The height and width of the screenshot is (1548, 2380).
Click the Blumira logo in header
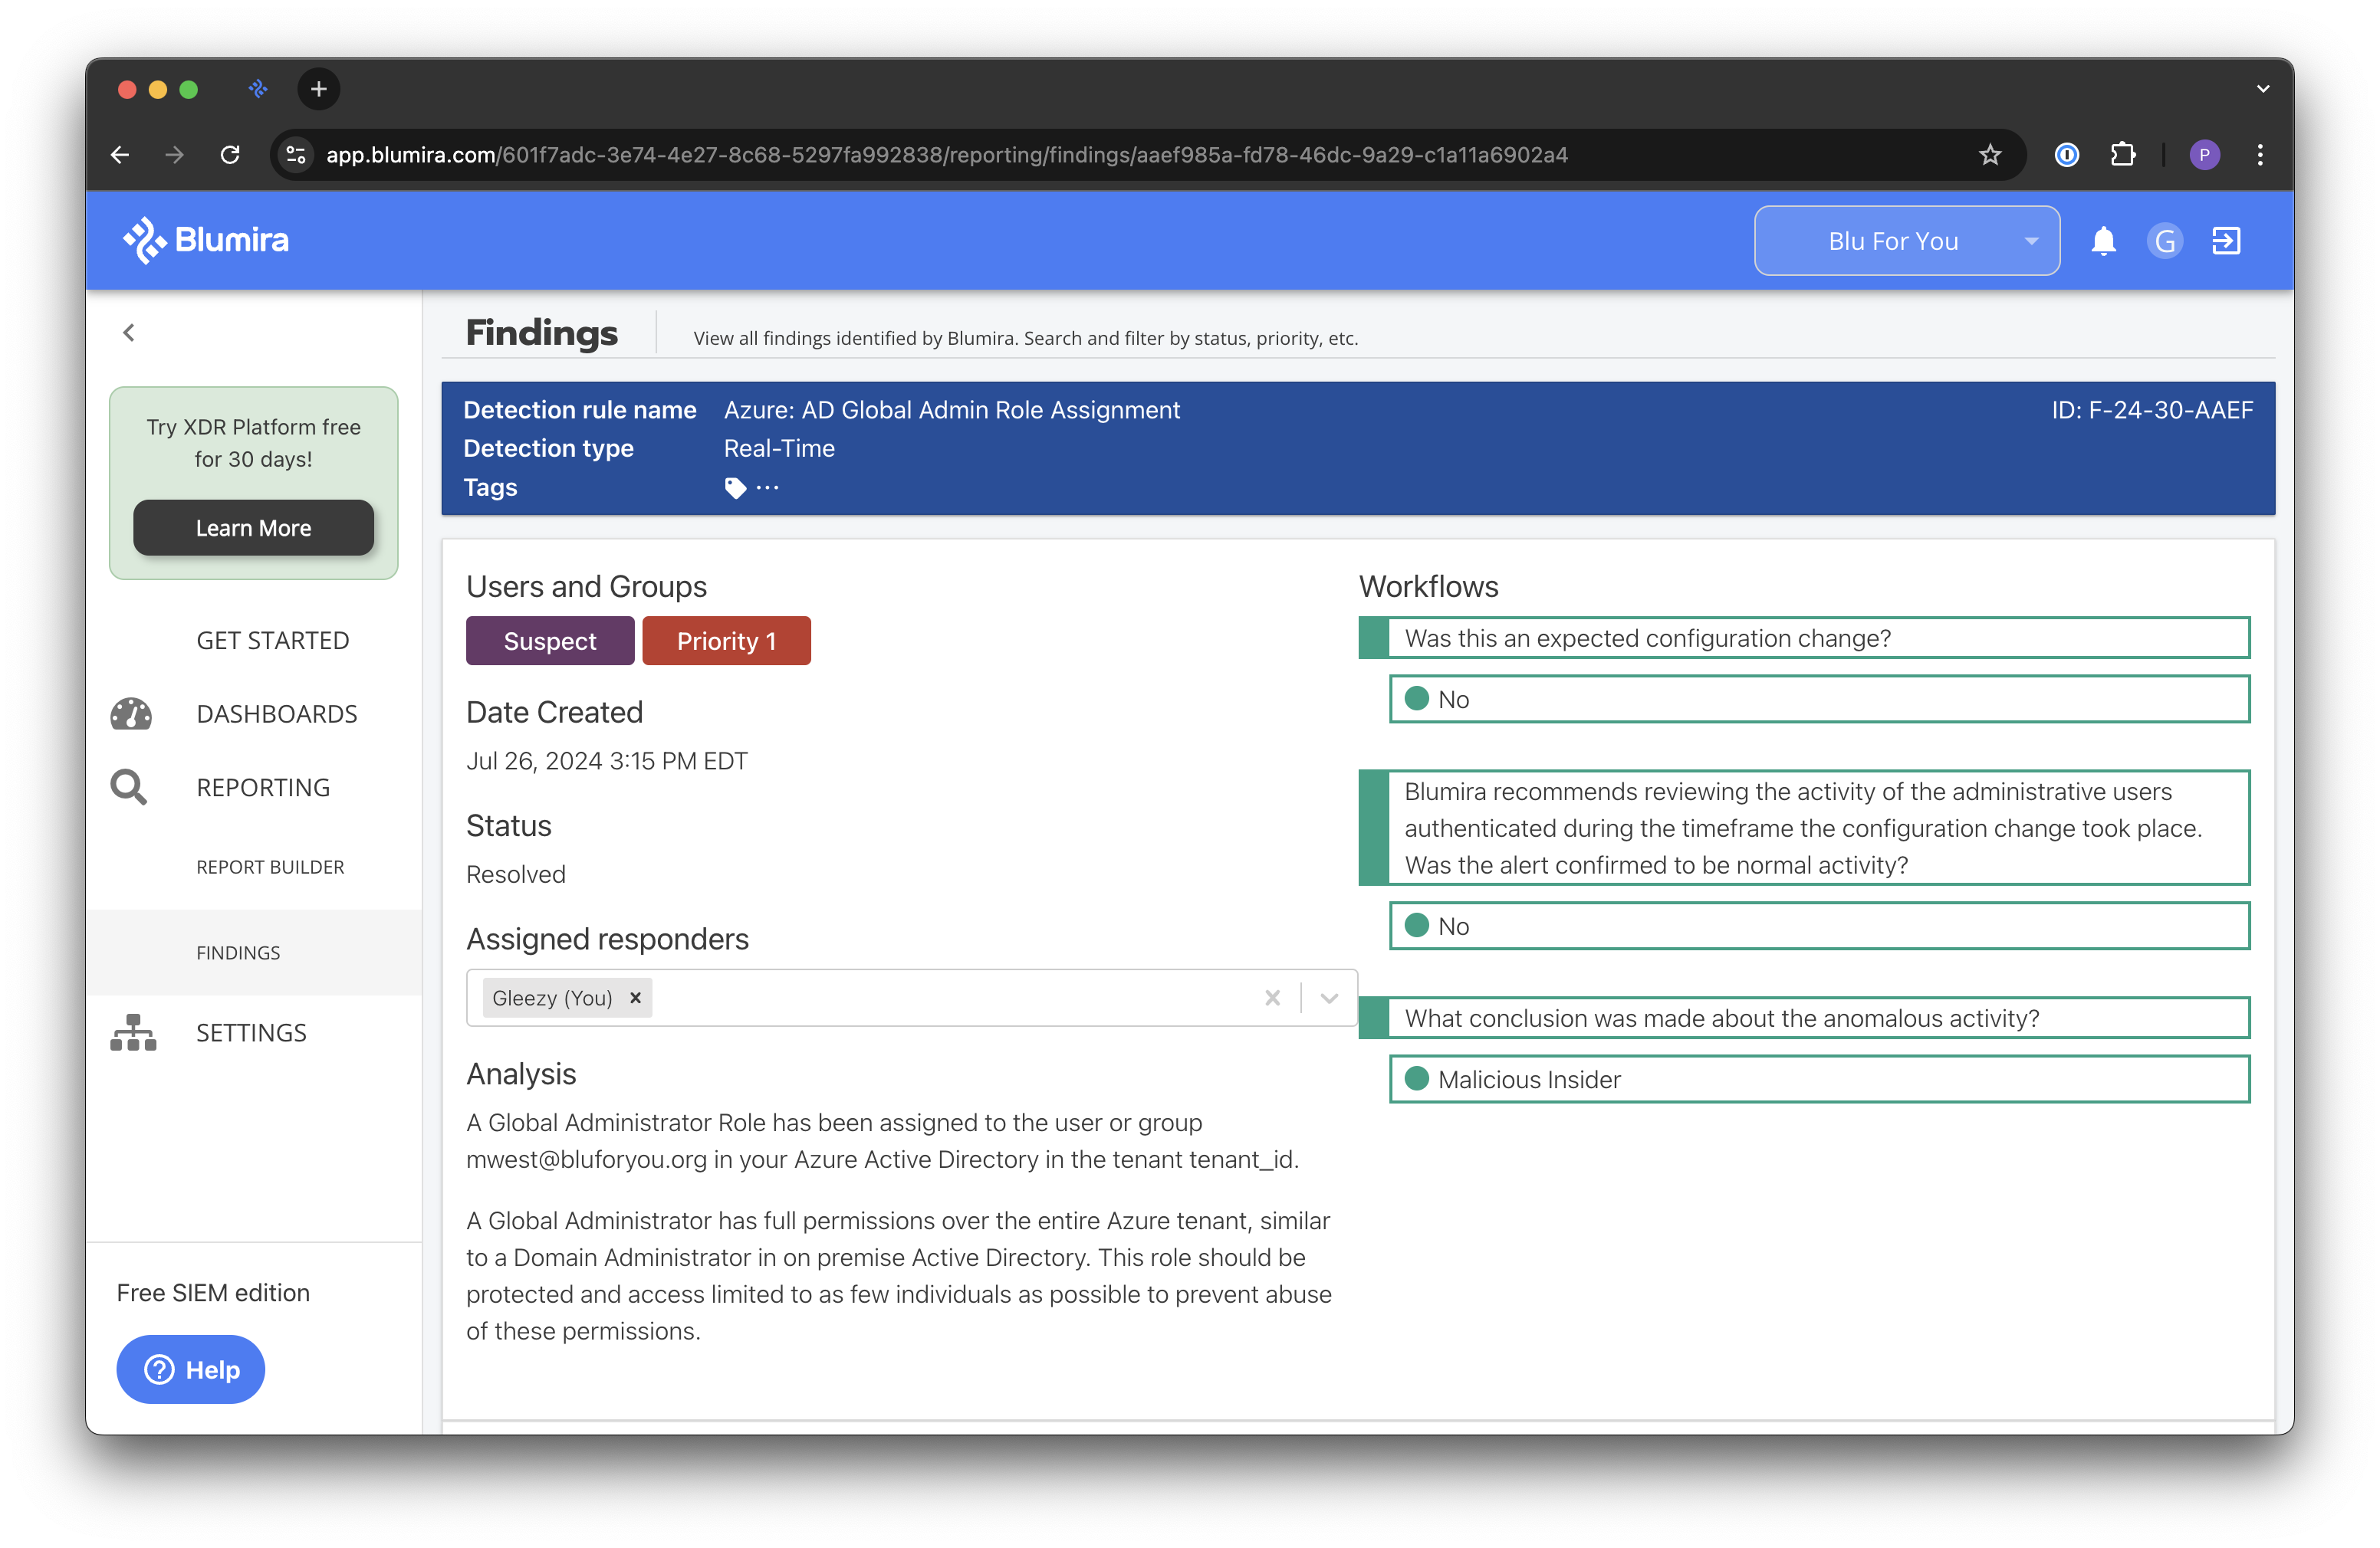tap(205, 240)
